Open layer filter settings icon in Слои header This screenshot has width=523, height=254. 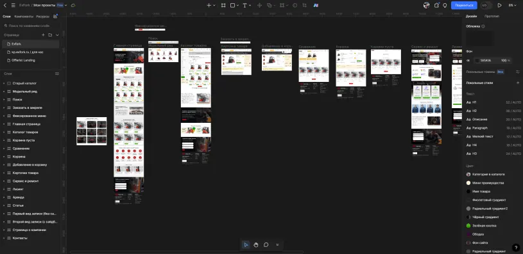[x=57, y=74]
